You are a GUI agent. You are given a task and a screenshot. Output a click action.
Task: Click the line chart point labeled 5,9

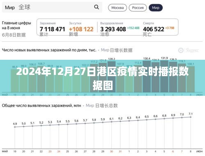point(103,122)
